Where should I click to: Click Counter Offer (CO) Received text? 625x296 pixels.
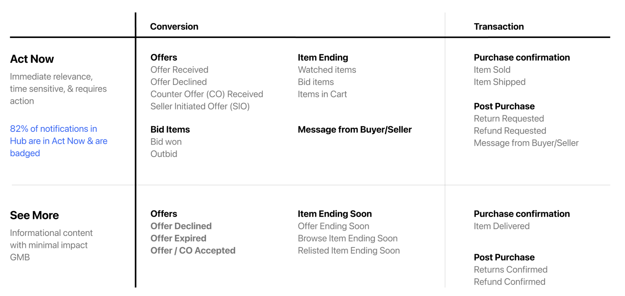point(207,94)
